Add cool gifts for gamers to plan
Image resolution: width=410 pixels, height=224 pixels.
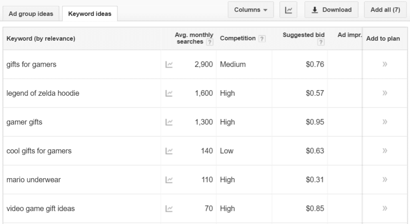385,151
